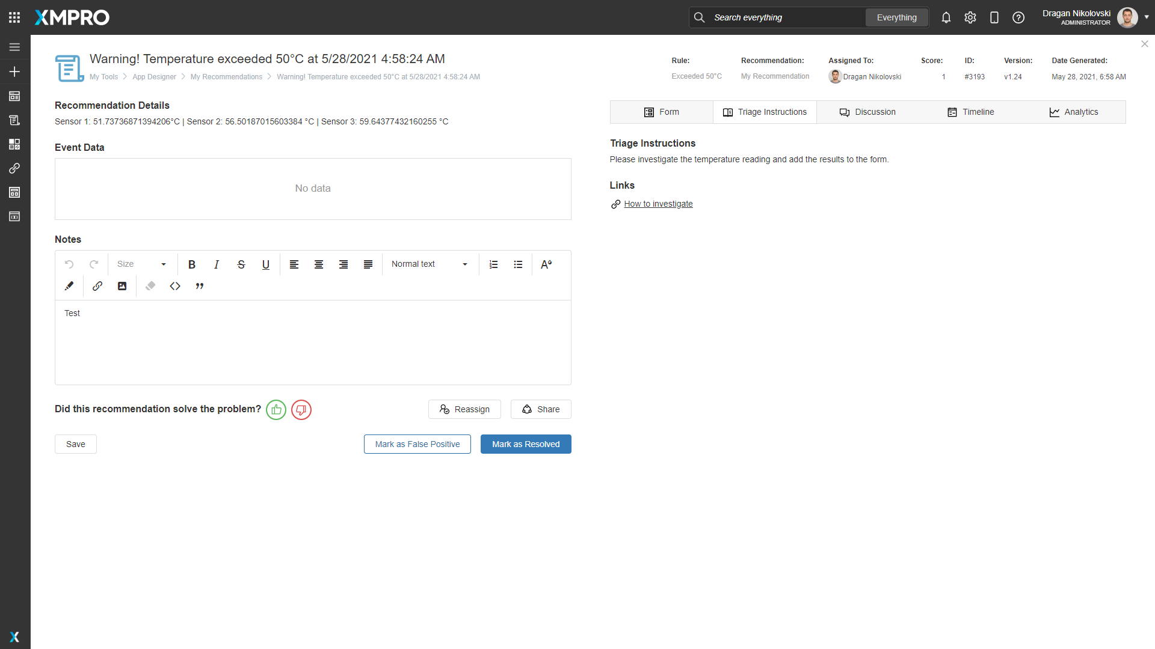The height and width of the screenshot is (649, 1155).
Task: Insert link in notes toolbar
Action: tap(97, 286)
